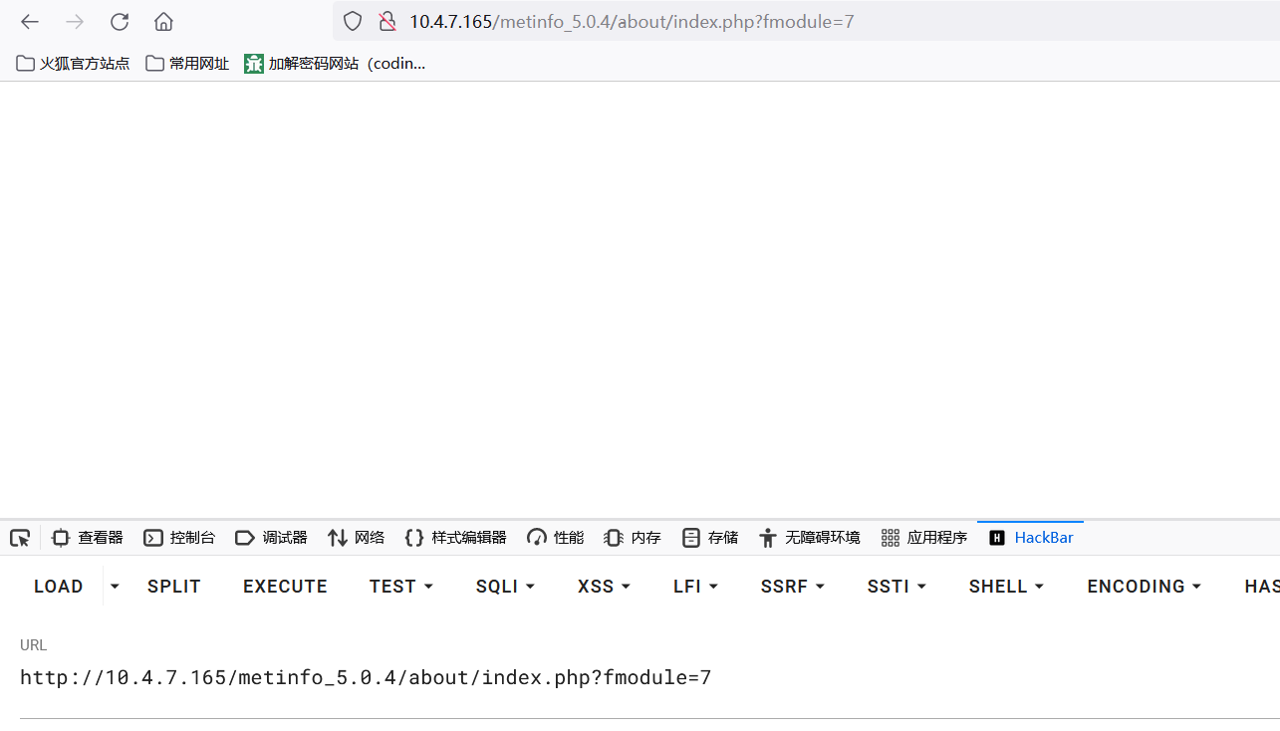
Task: Open the arrow dropdown beside LOAD
Action: [115, 587]
